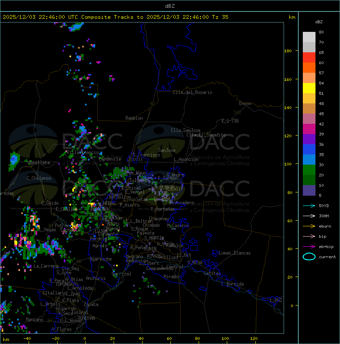The width and height of the screenshot is (340, 344).
Task: Click the 'Zapata' map label
Action: tap(91, 304)
